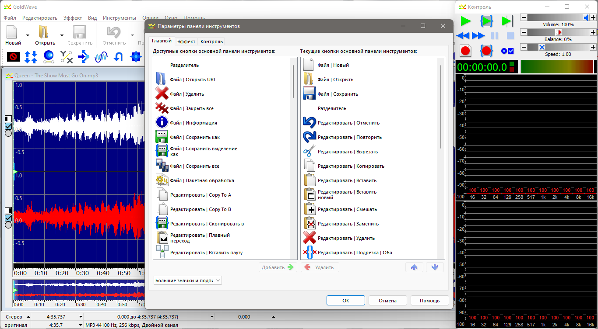The height and width of the screenshot is (329, 598).
Task: Click the Pause button in Контроль window
Action: [x=495, y=36]
